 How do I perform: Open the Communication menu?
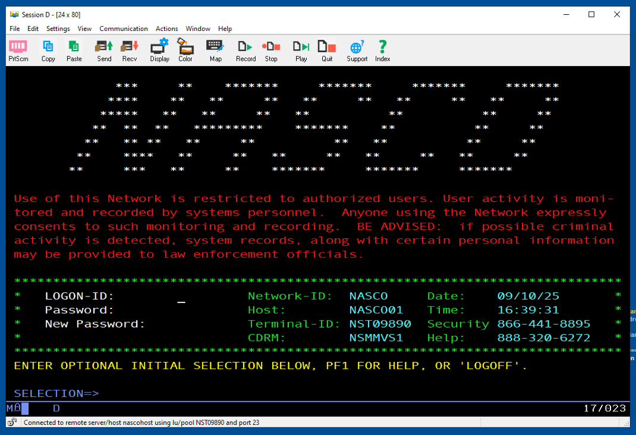tap(124, 29)
